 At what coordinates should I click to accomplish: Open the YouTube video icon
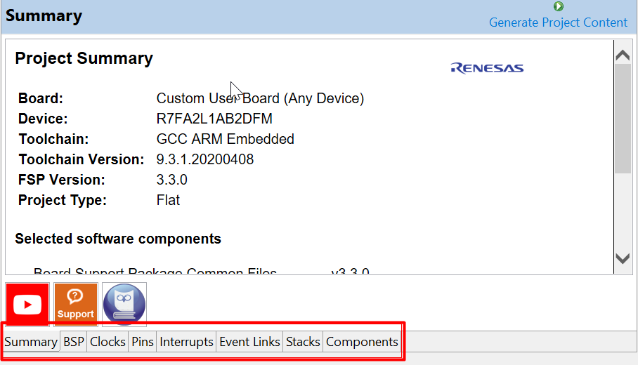pos(27,305)
